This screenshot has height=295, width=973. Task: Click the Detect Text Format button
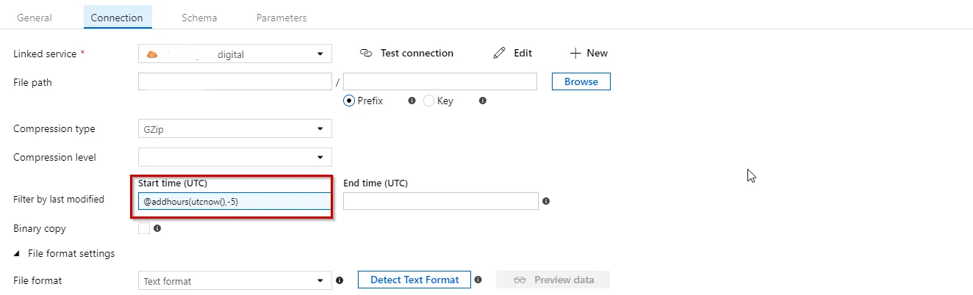click(414, 280)
